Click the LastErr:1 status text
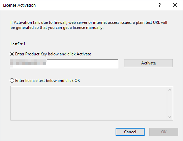The height and width of the screenshot is (141, 183). click(x=18, y=44)
